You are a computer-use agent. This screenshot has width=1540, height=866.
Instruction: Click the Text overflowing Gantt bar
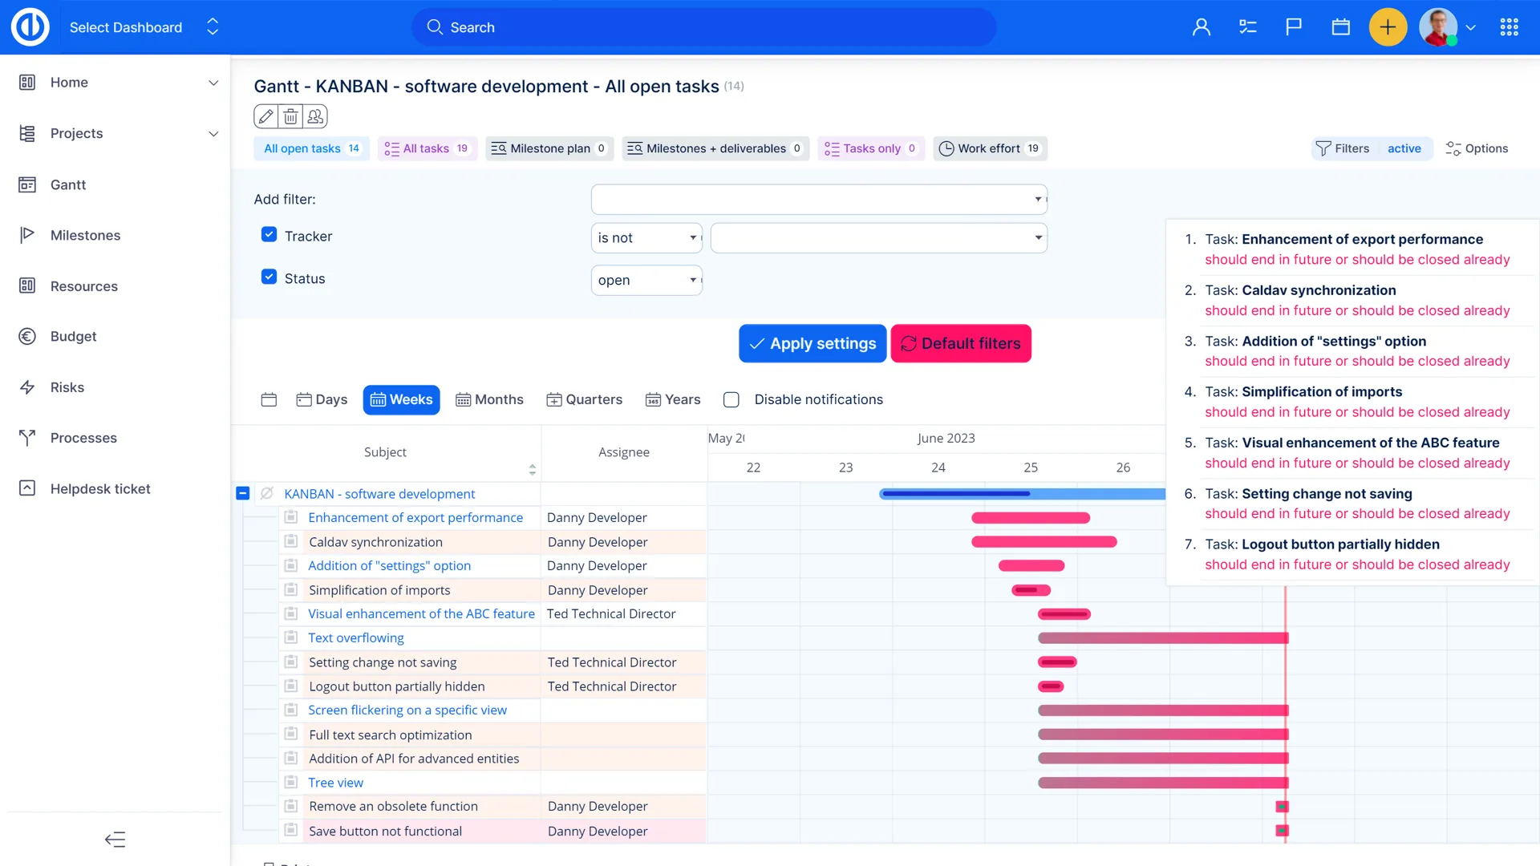pyautogui.click(x=1162, y=638)
